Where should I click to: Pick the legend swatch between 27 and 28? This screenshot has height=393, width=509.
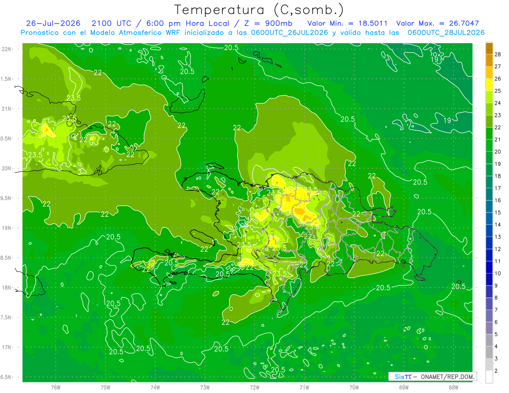point(489,61)
